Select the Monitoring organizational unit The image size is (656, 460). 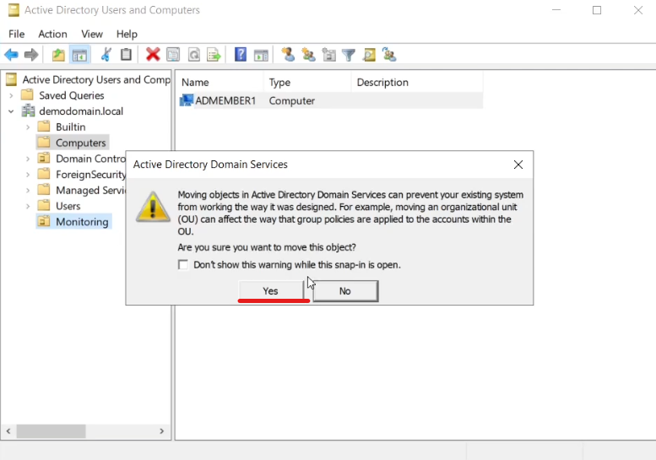click(82, 222)
